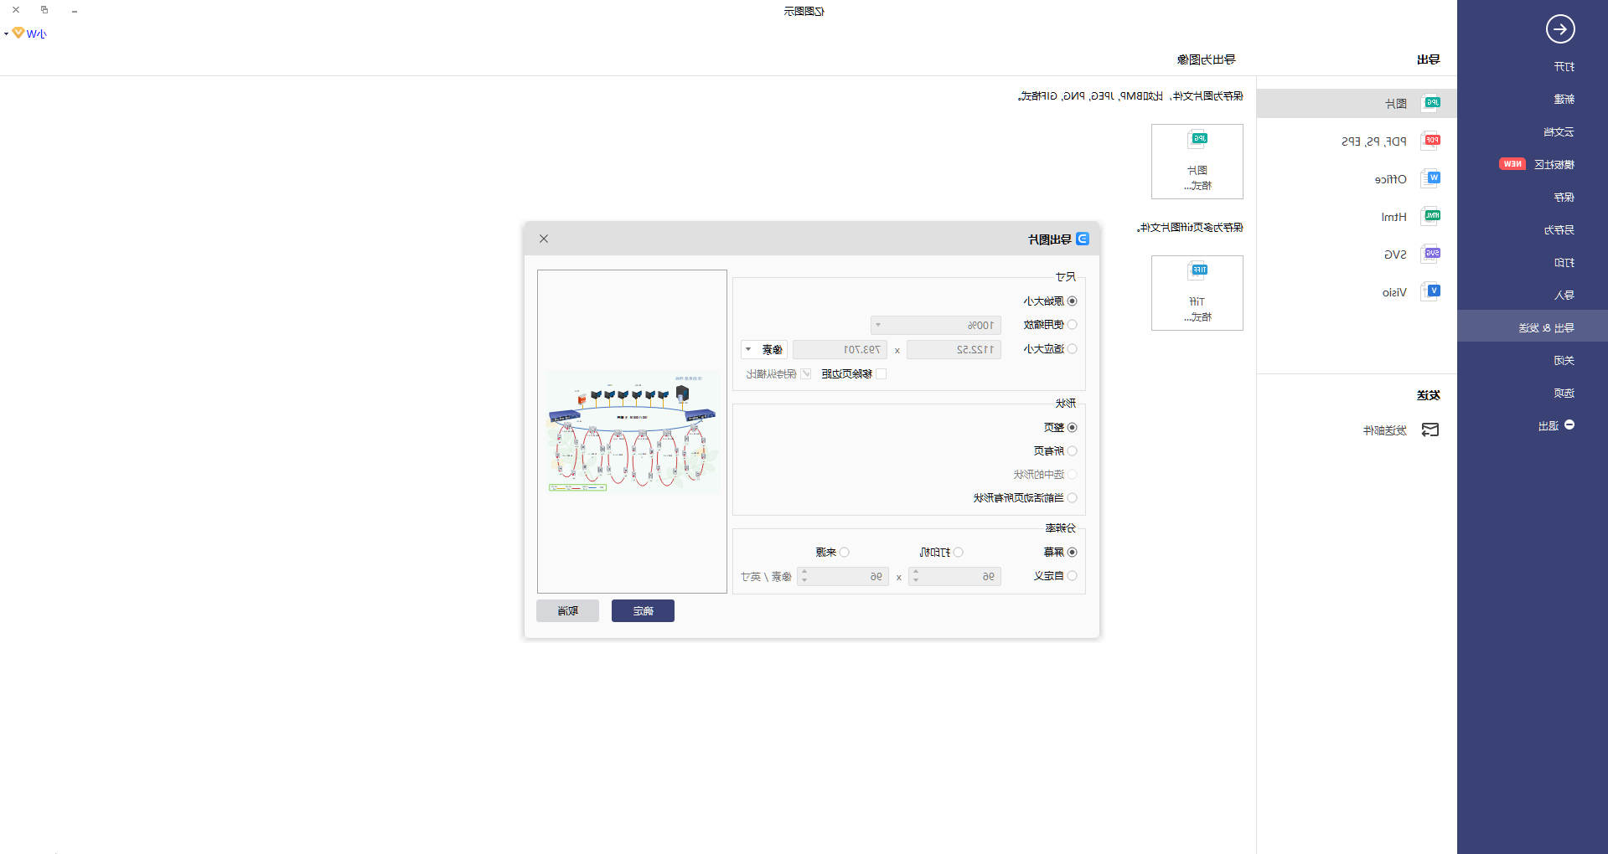Click the 导入 menu item
1608x854 pixels.
tap(1564, 296)
